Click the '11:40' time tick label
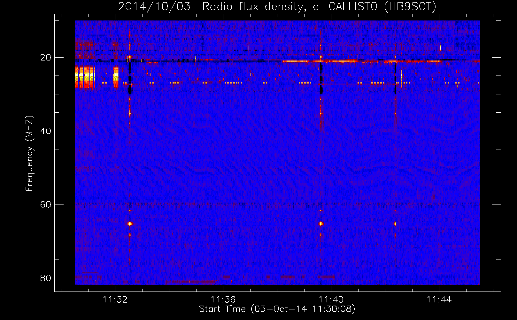The image size is (517, 320). point(331,300)
